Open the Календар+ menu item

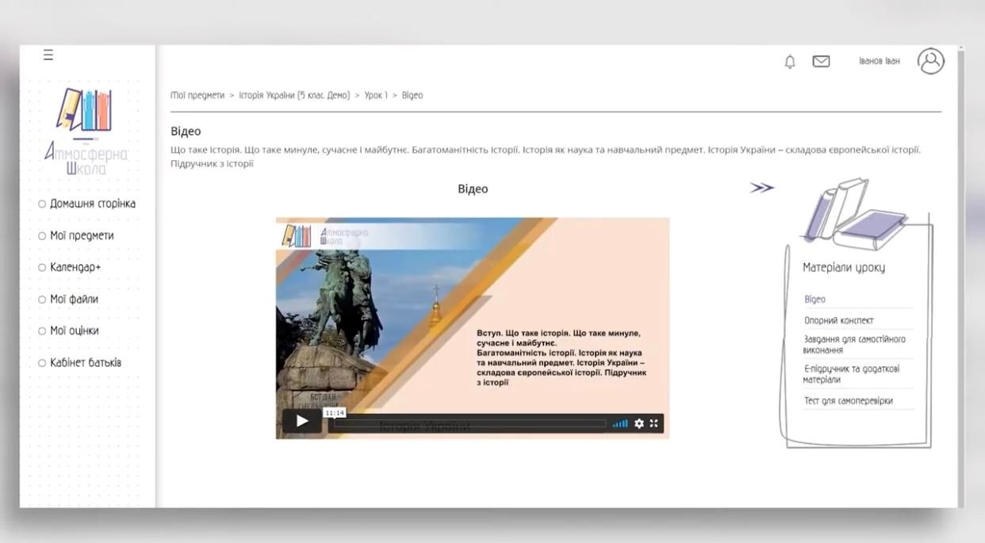pos(75,267)
